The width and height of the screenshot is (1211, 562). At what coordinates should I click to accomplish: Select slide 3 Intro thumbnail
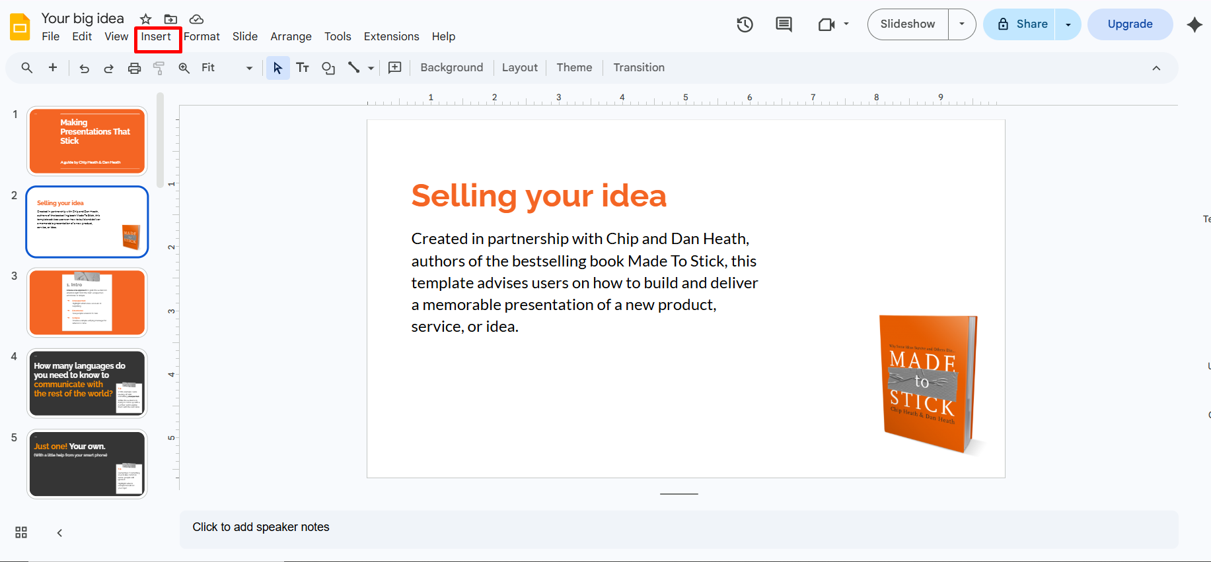pos(87,303)
